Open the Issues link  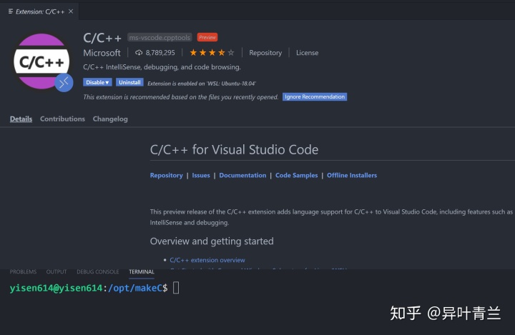tap(201, 175)
